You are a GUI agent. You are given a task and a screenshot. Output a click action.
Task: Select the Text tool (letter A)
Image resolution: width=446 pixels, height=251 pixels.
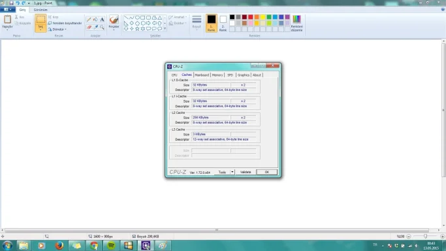click(x=102, y=20)
